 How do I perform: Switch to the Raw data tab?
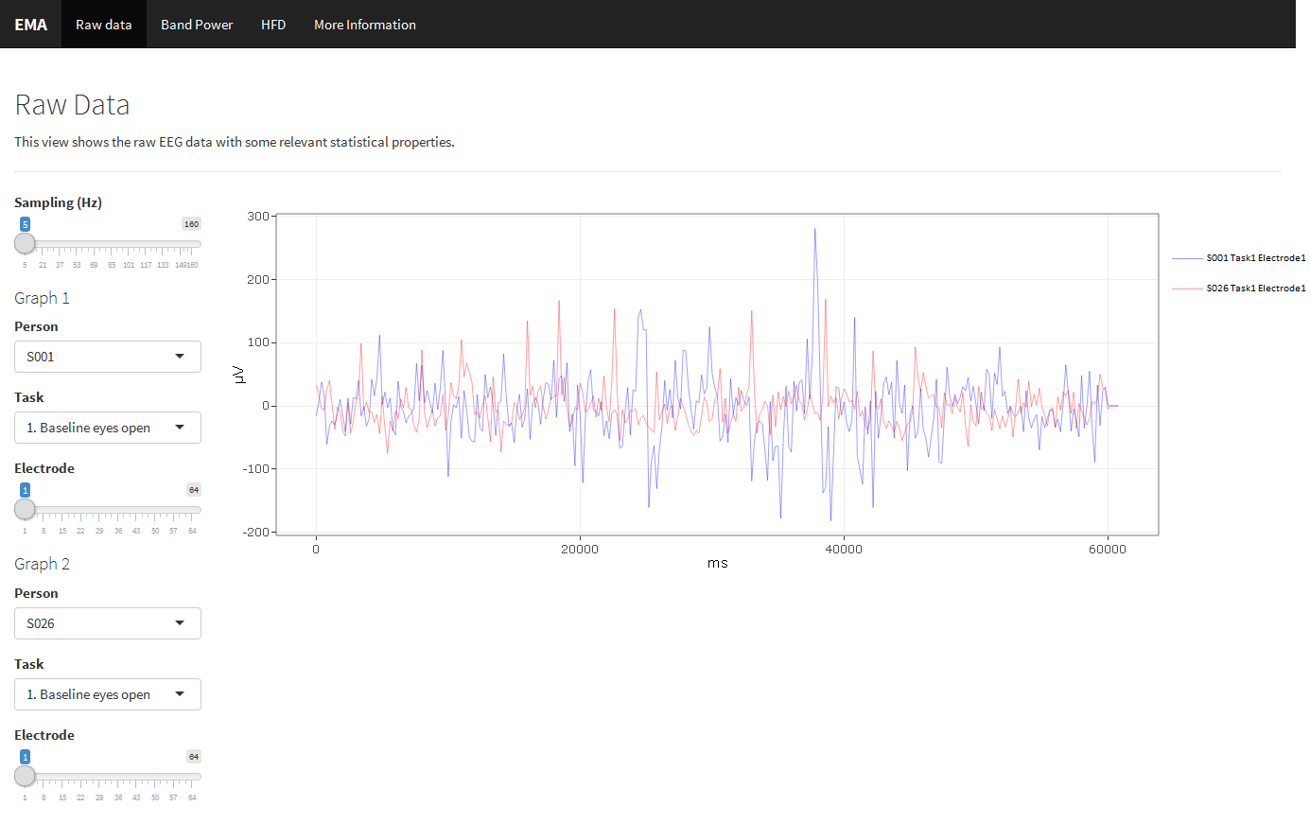[x=104, y=25]
